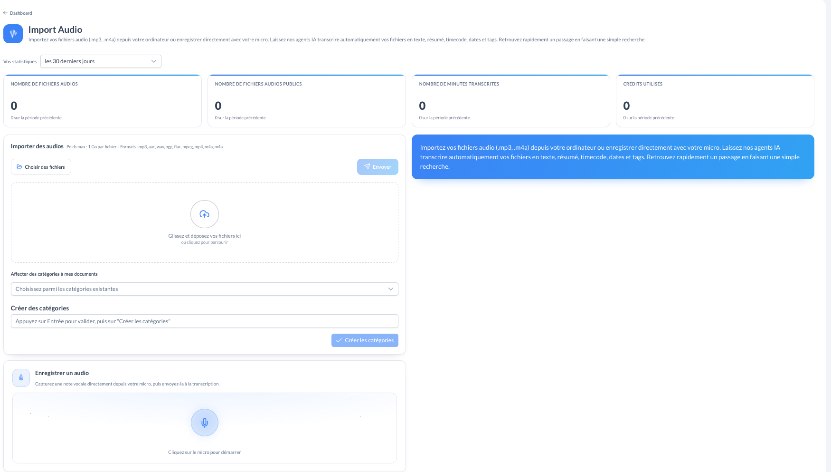Click the 'Enregistrer un audio' section title
This screenshot has width=831, height=472.
click(62, 373)
